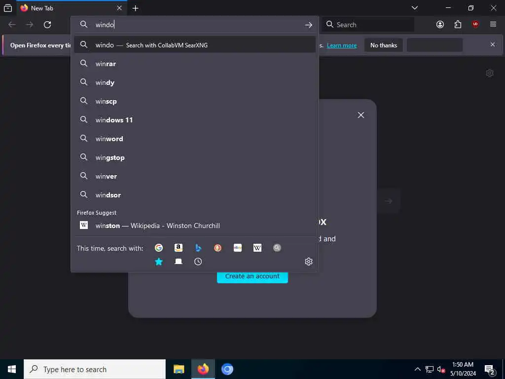Pick the wingstop suggestion
This screenshot has height=379, width=505.
point(194,157)
